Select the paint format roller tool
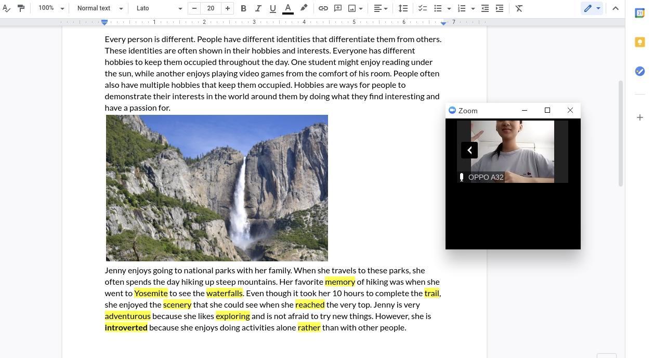This screenshot has width=654, height=358. [21, 8]
